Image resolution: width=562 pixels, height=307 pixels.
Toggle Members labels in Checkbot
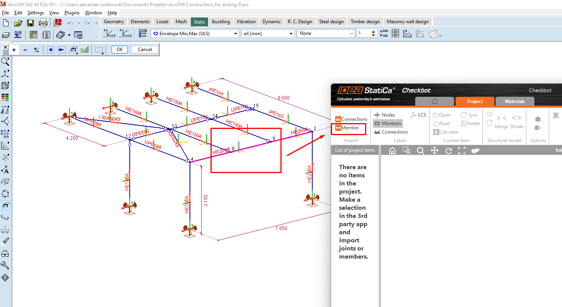coord(387,123)
